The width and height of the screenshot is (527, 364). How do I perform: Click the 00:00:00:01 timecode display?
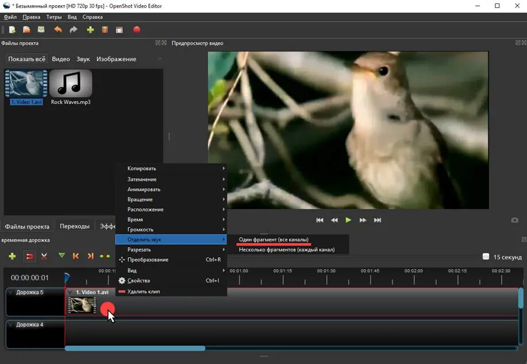coord(29,278)
